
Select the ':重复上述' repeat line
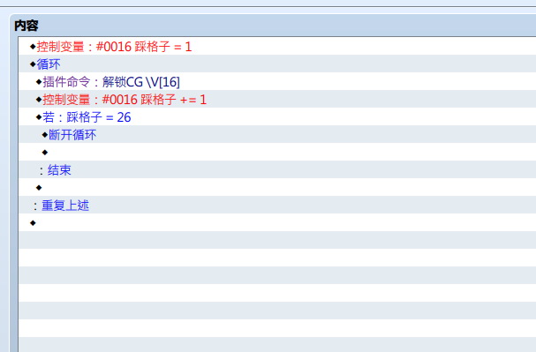coord(277,206)
